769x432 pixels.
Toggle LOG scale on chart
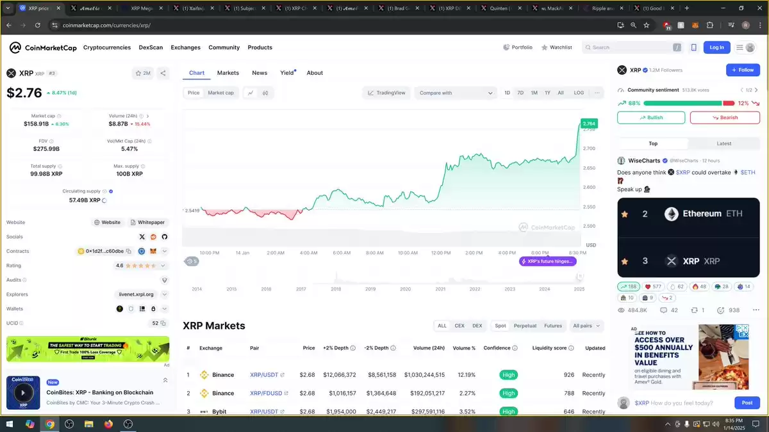(x=579, y=93)
